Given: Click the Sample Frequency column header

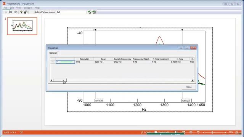Looking at the screenshot, I should (122, 59).
